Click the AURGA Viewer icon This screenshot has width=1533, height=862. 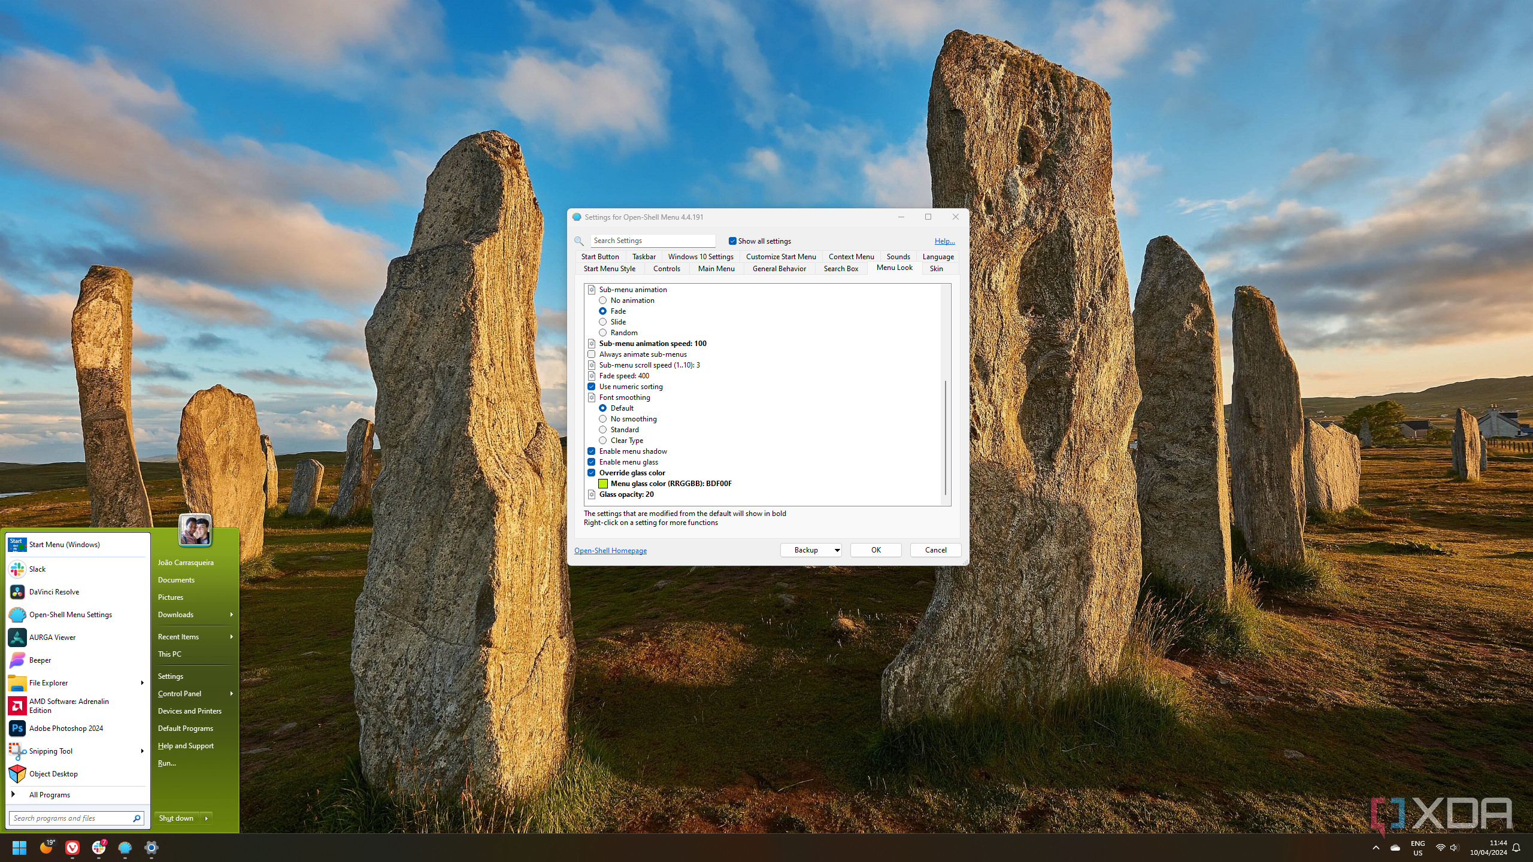(17, 637)
